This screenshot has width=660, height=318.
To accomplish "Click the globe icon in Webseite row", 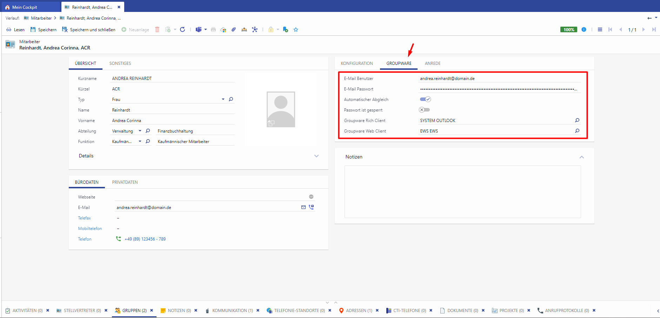I will pyautogui.click(x=311, y=197).
